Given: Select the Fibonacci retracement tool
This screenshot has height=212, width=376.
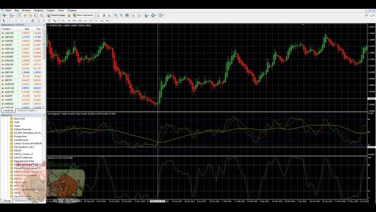Looking at the screenshot, I should [38, 21].
